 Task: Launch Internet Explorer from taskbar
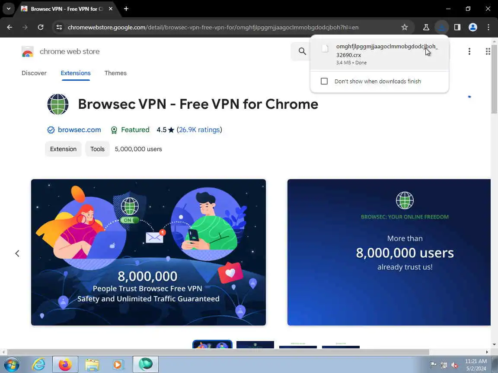(39, 364)
